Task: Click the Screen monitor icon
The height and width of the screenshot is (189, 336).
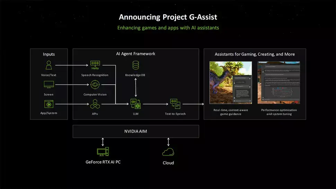Action: point(48,84)
